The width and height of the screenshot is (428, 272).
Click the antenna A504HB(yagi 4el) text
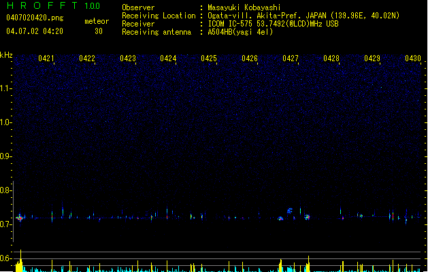(240, 32)
